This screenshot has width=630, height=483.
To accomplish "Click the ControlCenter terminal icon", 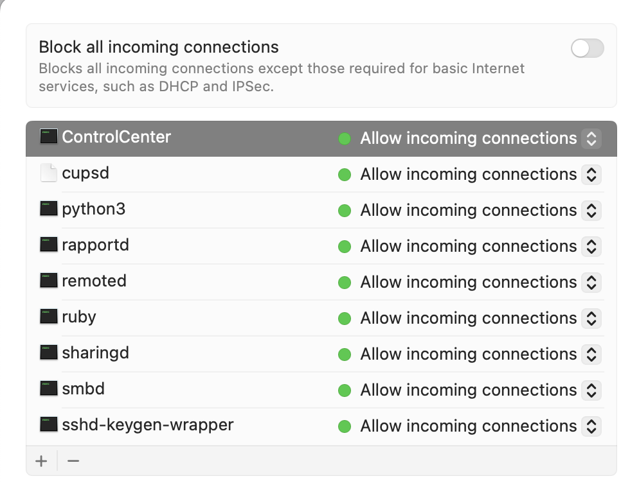I will [48, 137].
